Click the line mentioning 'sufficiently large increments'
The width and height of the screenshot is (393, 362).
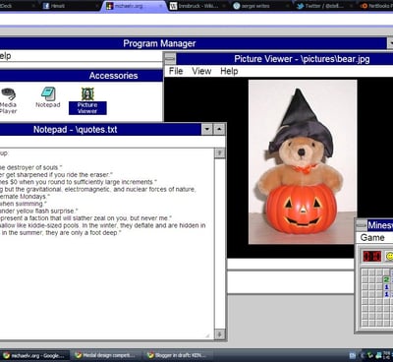(x=79, y=182)
